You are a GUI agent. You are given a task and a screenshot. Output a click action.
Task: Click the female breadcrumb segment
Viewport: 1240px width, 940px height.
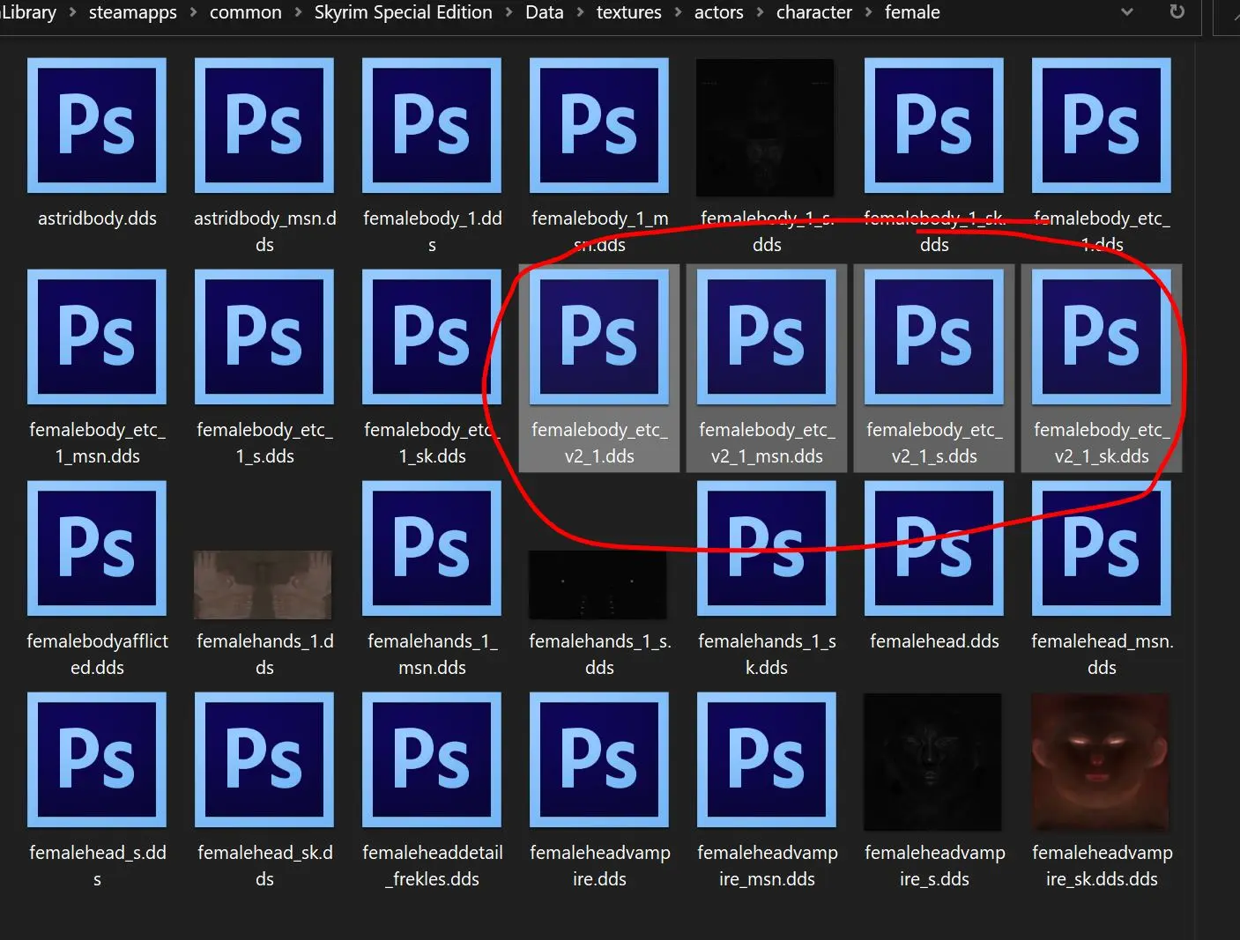[x=912, y=12]
